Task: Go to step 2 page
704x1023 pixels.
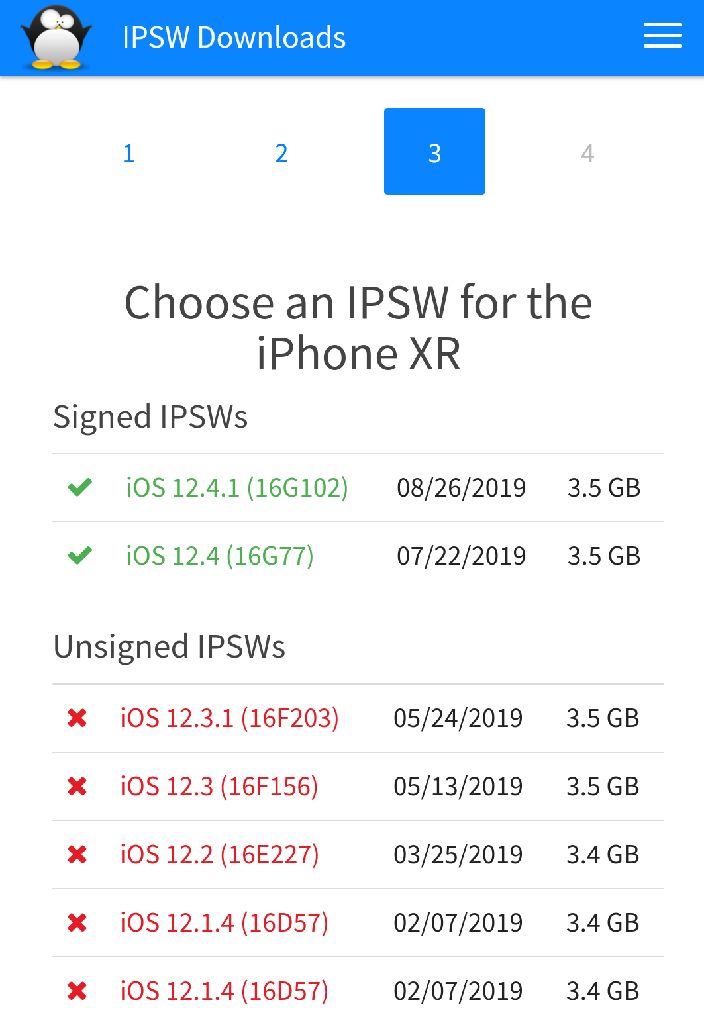Action: [281, 153]
